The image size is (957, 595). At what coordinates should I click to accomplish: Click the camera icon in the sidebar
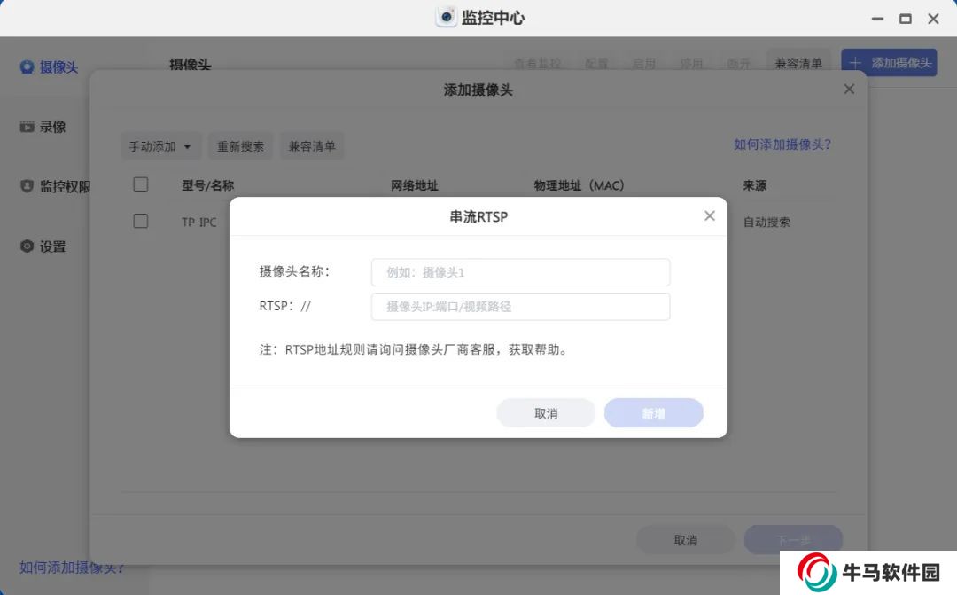coord(27,67)
